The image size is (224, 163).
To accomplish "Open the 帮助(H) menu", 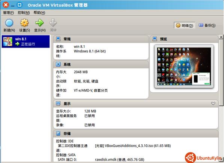I will point(39,13).
